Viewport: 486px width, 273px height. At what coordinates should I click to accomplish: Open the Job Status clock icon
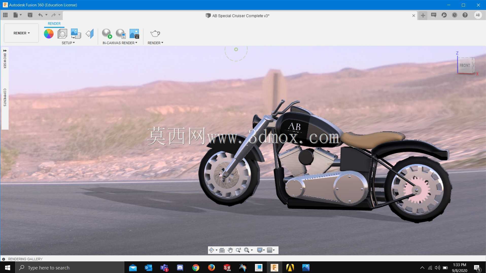pos(455,15)
